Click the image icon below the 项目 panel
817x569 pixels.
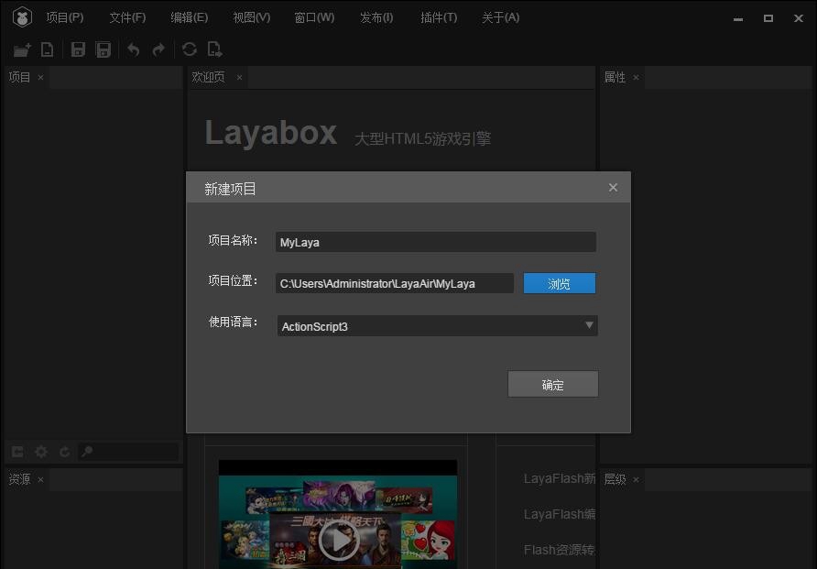pos(17,451)
